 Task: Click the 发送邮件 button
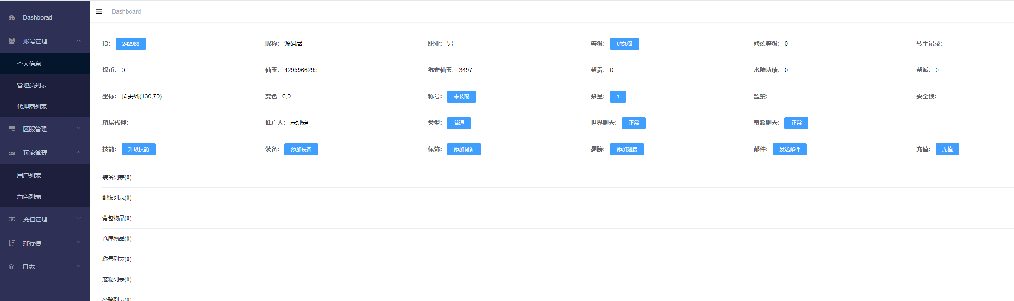(x=790, y=149)
